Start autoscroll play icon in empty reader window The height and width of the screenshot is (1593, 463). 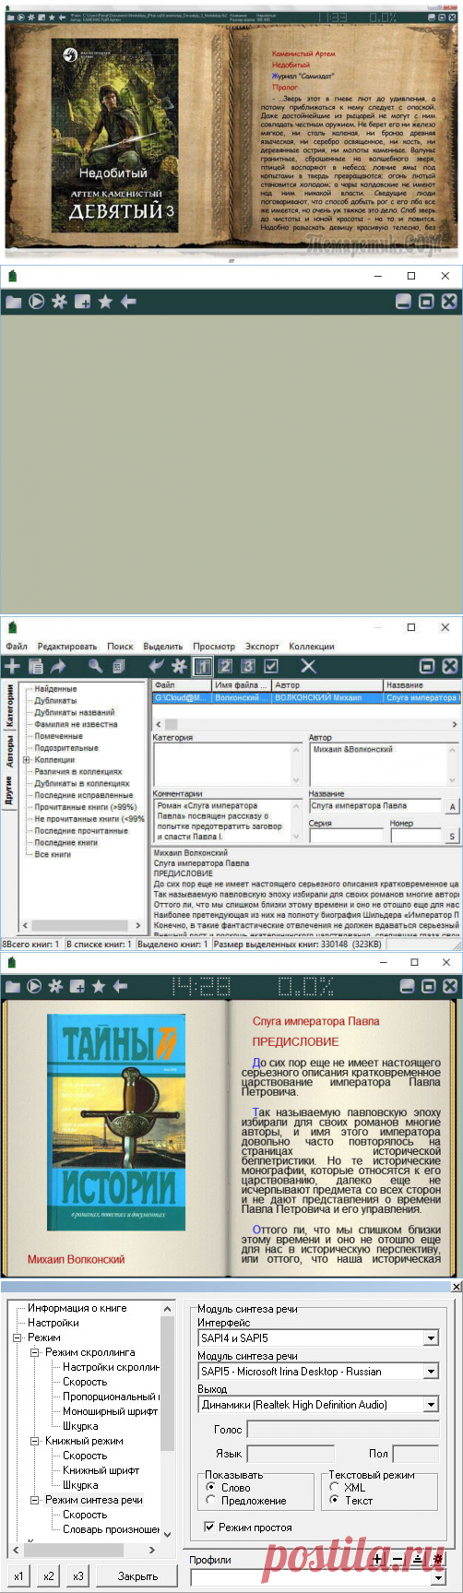tap(36, 301)
